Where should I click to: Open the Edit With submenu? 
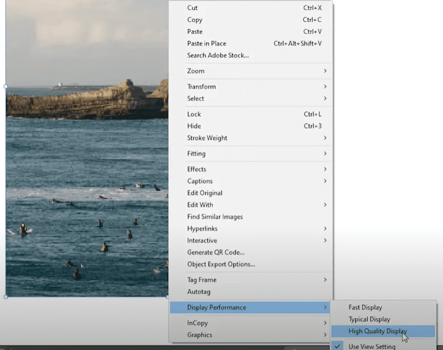click(x=251, y=205)
